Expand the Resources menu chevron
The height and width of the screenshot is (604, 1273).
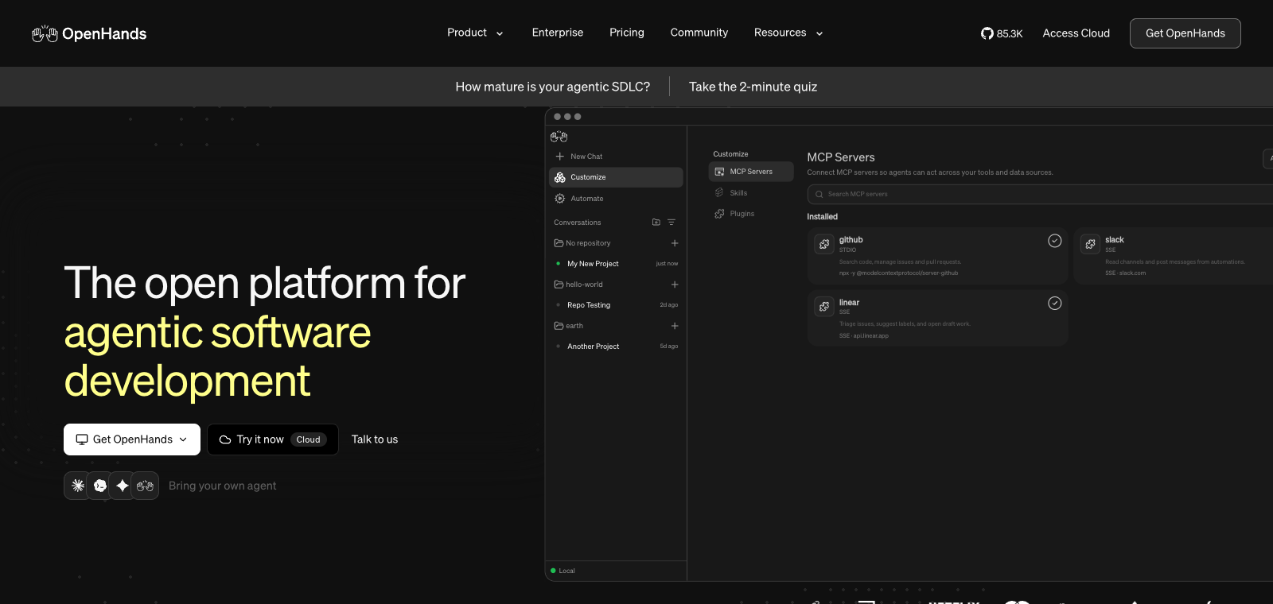coord(819,33)
